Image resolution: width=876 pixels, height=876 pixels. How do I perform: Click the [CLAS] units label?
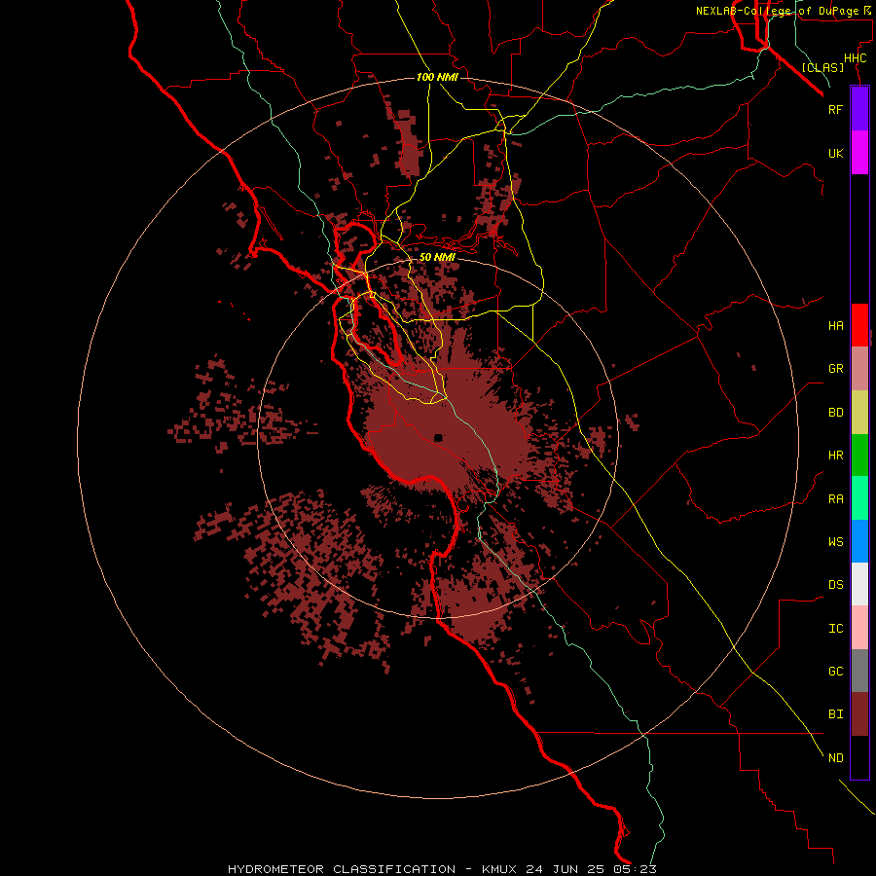pos(822,67)
